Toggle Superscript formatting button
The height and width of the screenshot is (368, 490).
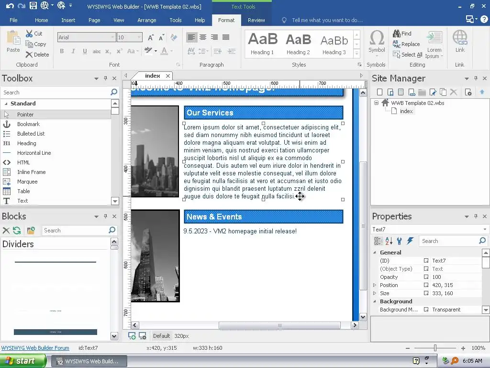(x=119, y=51)
